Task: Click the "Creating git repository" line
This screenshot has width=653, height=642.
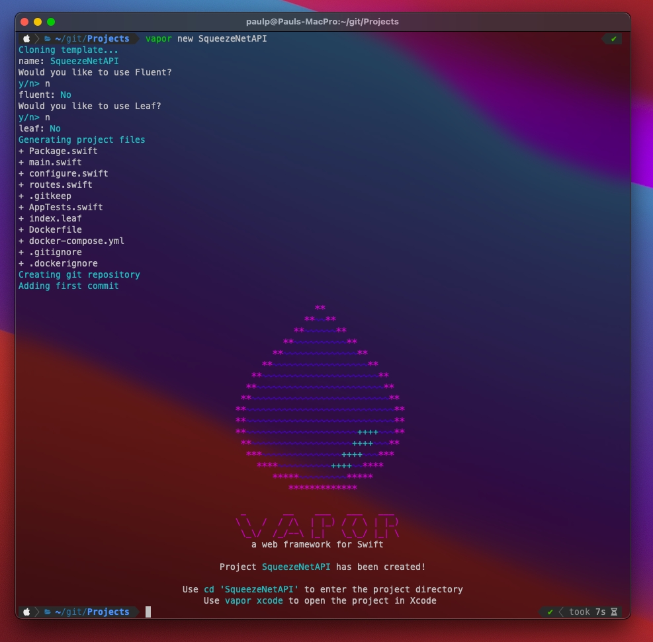Action: pyautogui.click(x=79, y=274)
